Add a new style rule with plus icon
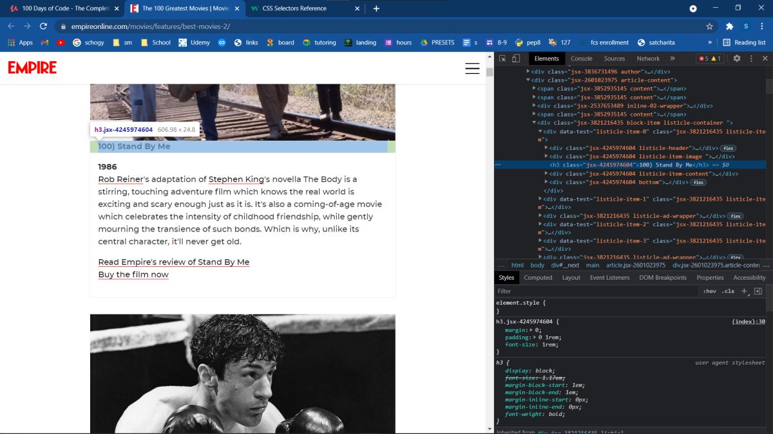773x434 pixels. pyautogui.click(x=744, y=291)
